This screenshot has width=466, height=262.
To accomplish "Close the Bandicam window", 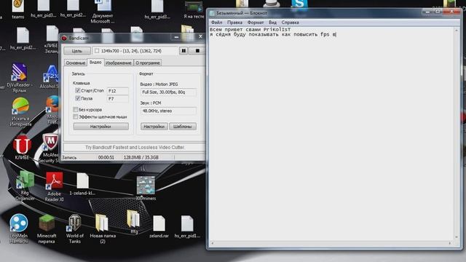I will 200,36.
